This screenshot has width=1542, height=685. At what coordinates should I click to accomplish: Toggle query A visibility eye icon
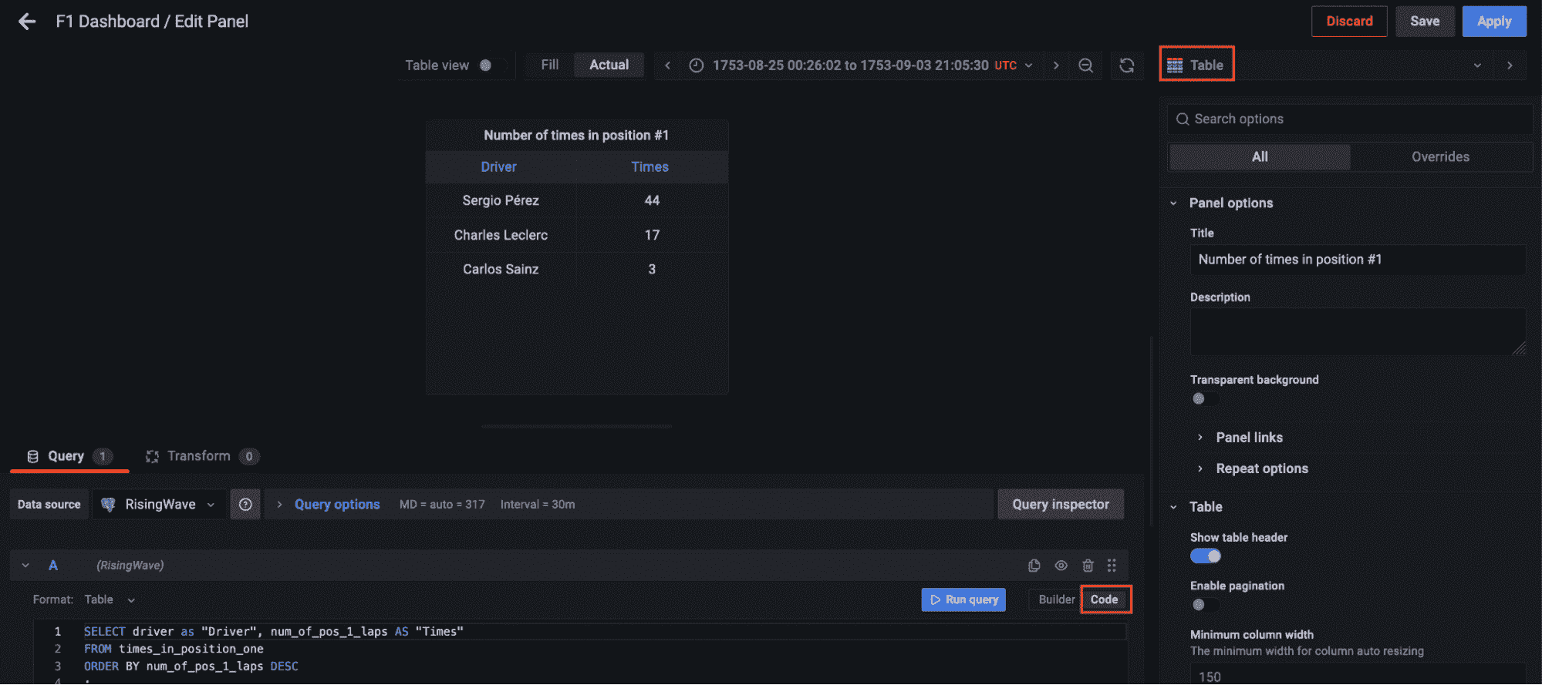(x=1061, y=566)
